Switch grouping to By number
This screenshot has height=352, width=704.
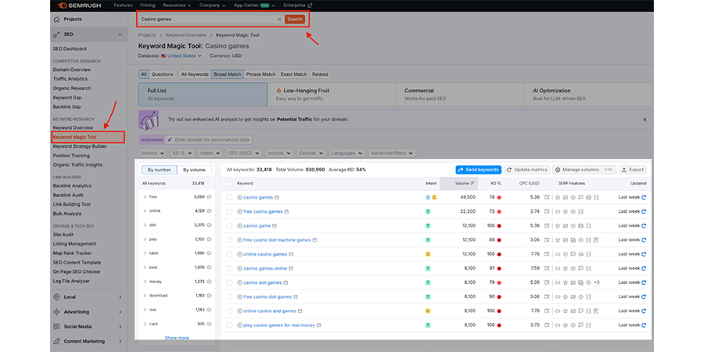160,171
